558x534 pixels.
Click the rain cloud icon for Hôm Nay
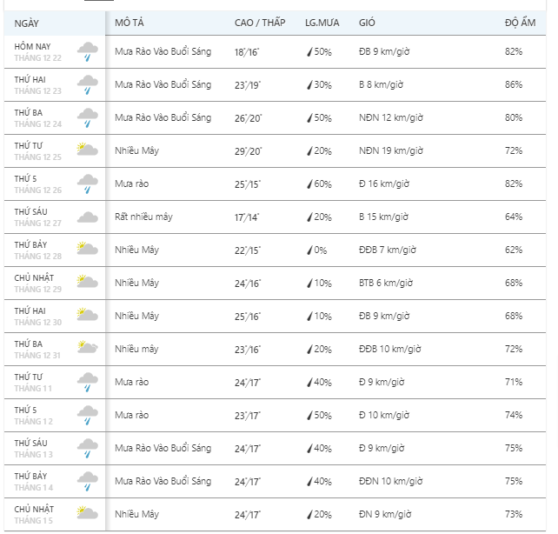pyautogui.click(x=87, y=53)
